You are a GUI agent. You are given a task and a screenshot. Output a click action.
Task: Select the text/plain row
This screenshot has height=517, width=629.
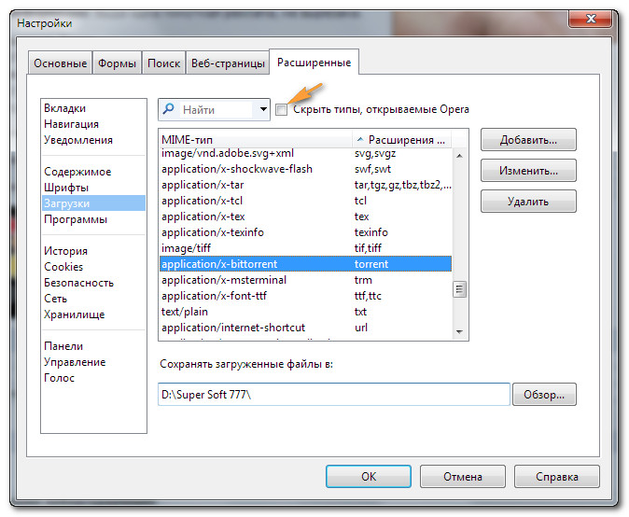click(306, 312)
